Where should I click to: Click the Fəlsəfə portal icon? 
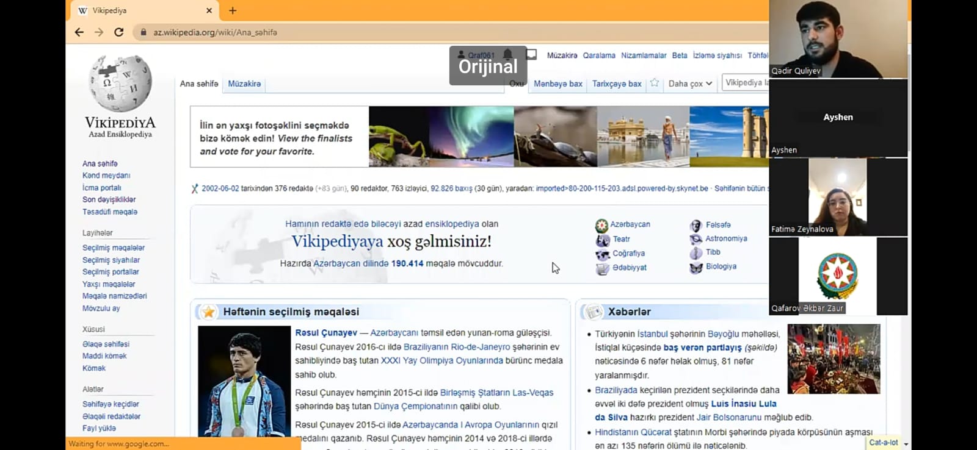(696, 226)
